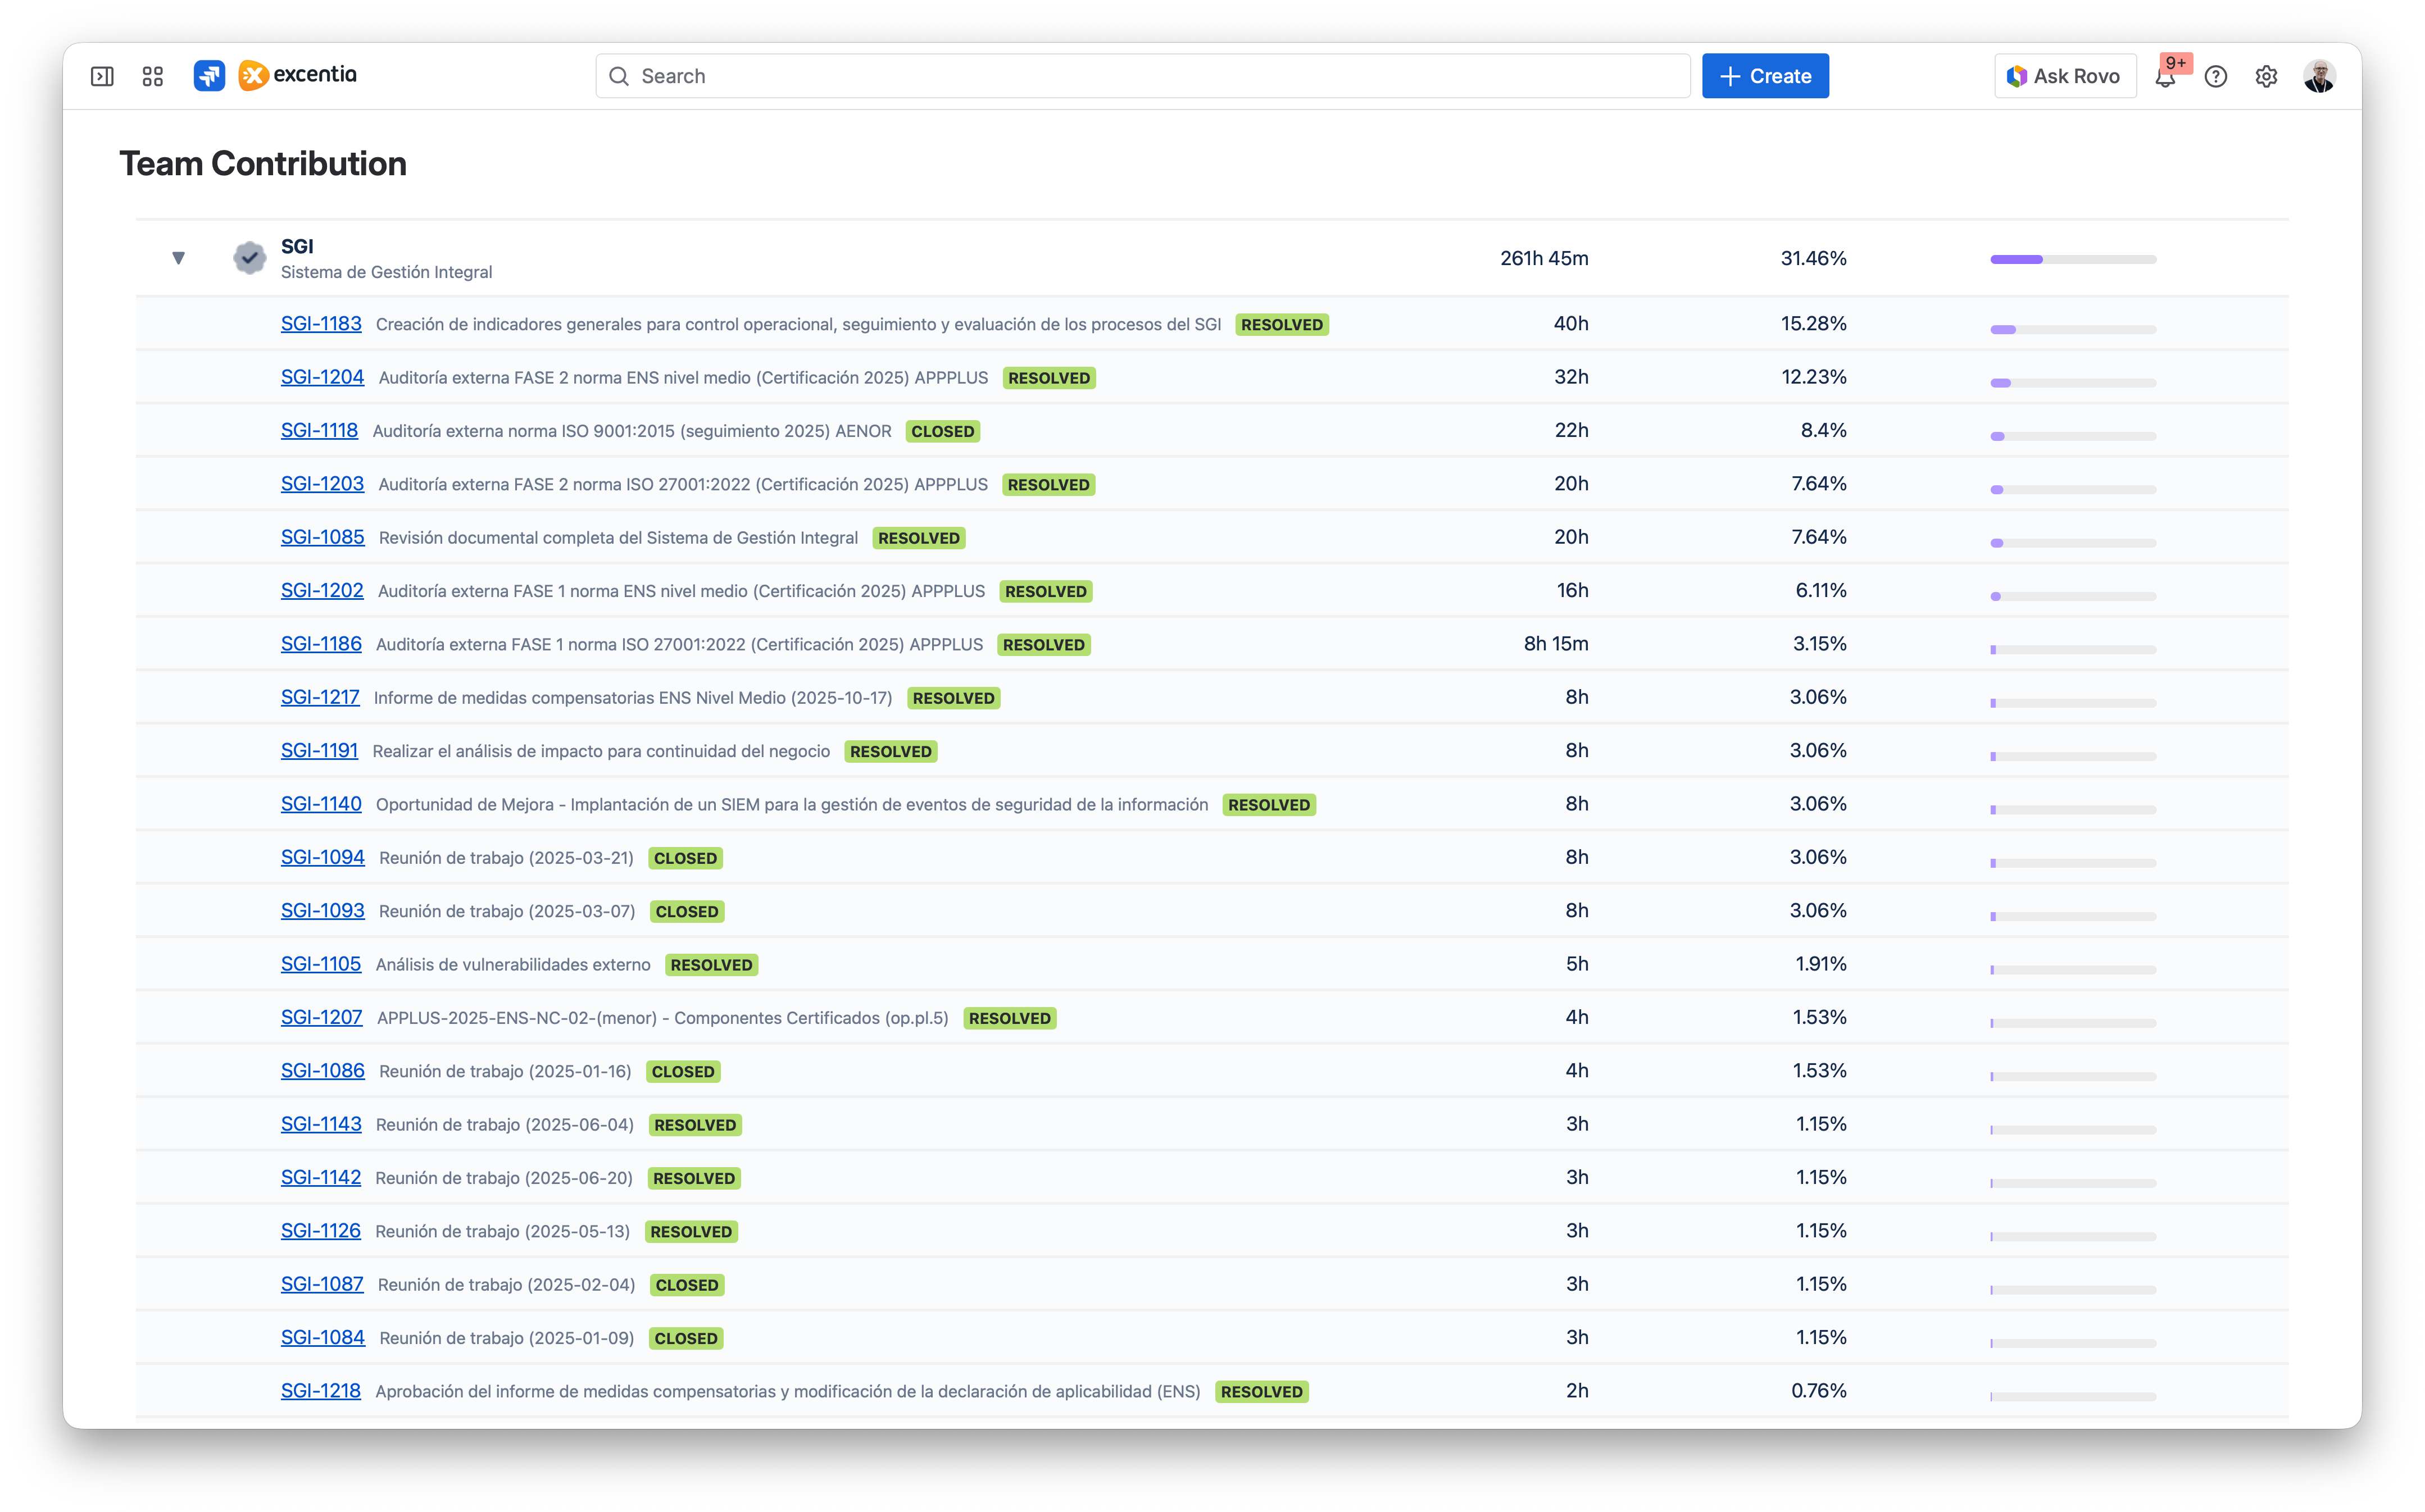This screenshot has height=1512, width=2425.
Task: Click the Create button
Action: click(x=1765, y=76)
